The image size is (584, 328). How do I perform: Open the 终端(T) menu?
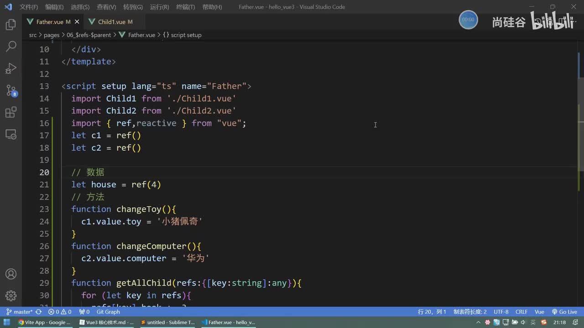(x=185, y=7)
